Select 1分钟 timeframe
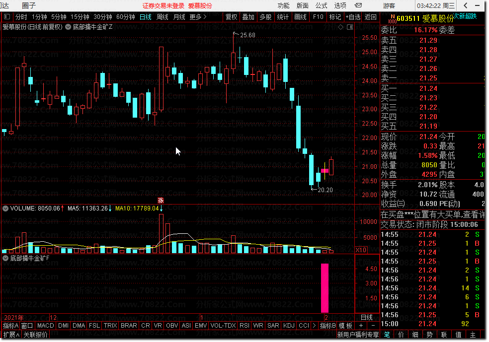 click(39, 17)
